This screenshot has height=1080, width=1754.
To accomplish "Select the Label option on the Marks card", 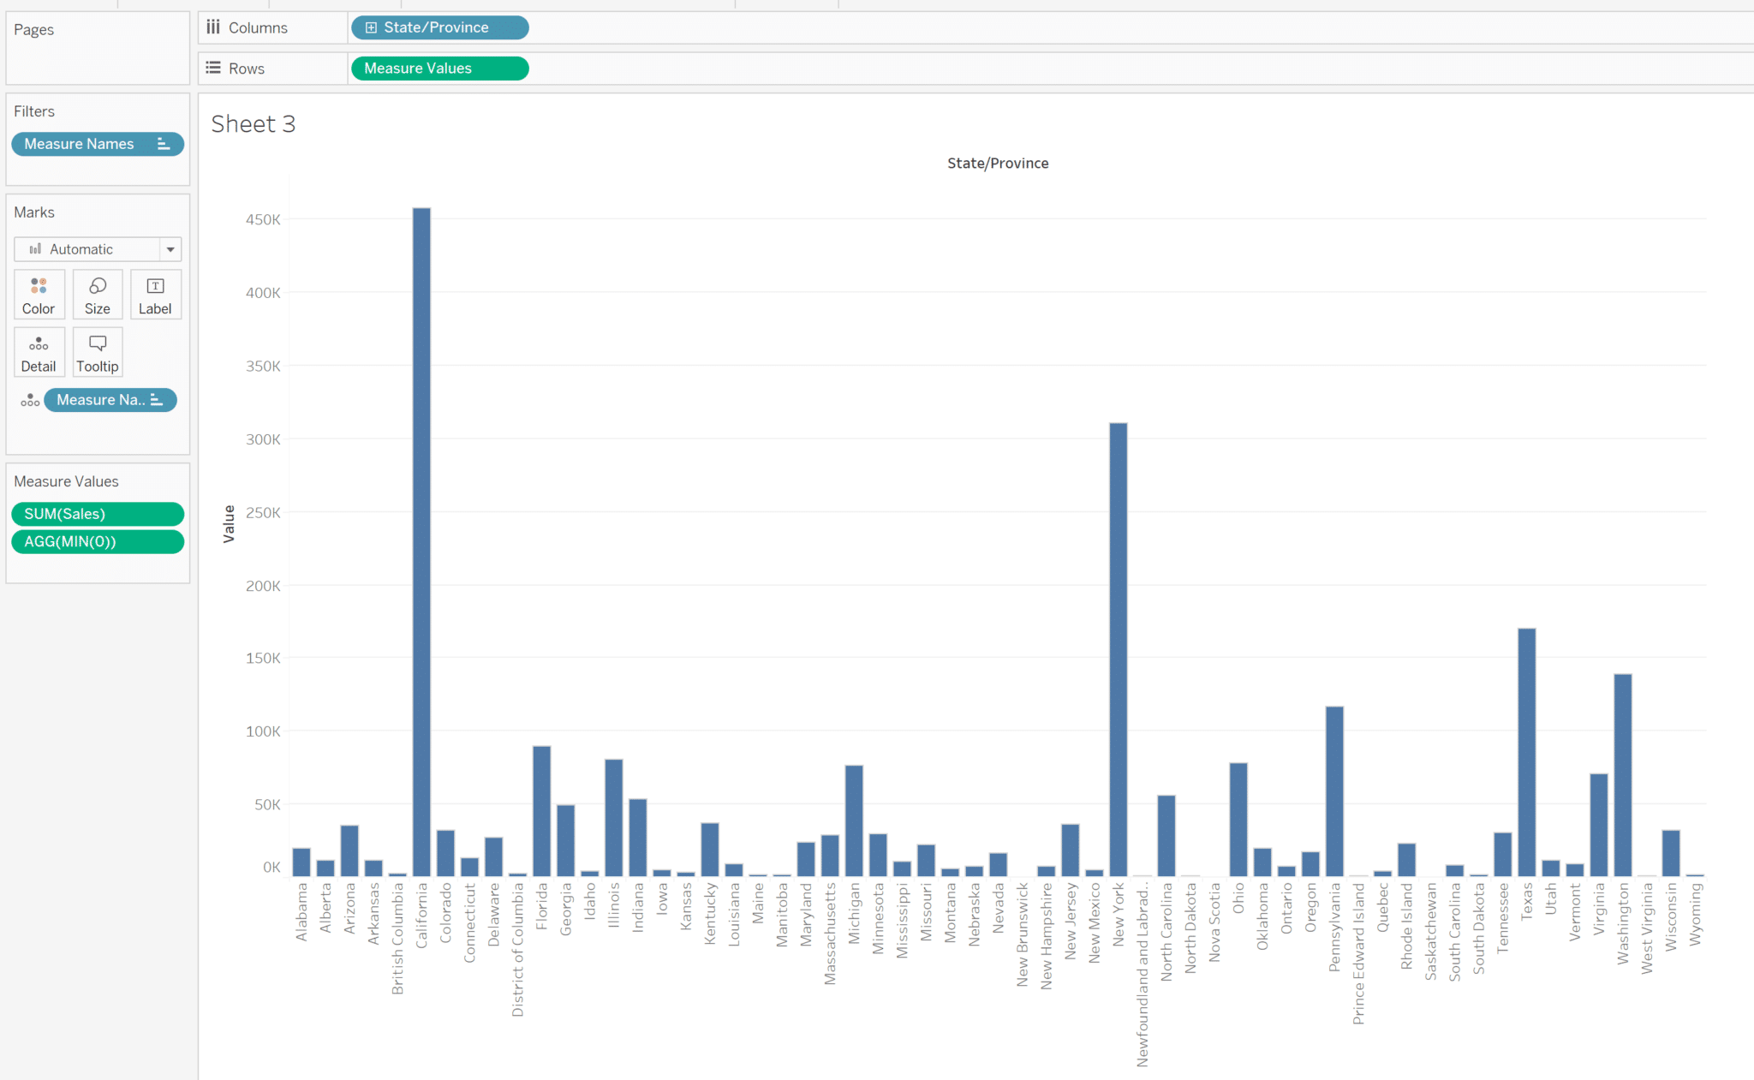I will click(x=155, y=294).
